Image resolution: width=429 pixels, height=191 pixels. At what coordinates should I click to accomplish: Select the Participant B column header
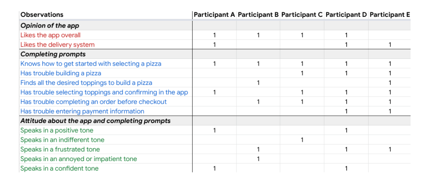click(258, 15)
